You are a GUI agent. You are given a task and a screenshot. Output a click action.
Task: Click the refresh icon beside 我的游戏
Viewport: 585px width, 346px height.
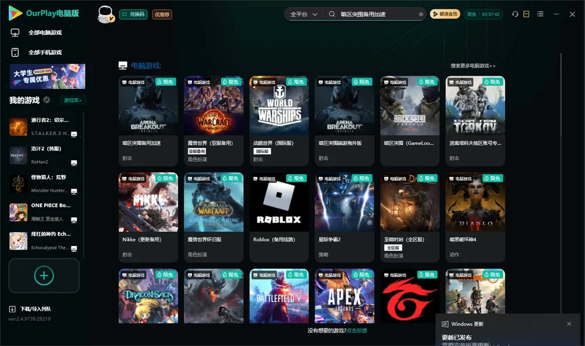tap(47, 100)
